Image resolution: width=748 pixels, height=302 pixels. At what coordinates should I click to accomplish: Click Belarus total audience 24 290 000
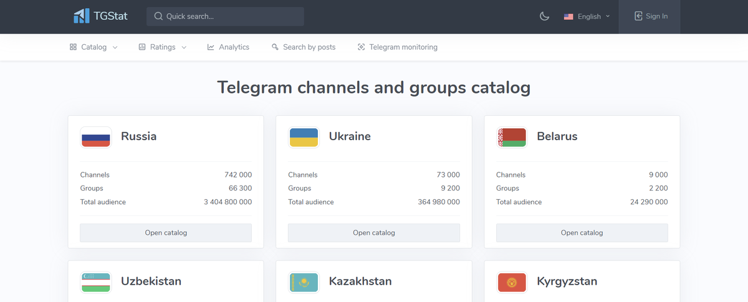(x=649, y=202)
